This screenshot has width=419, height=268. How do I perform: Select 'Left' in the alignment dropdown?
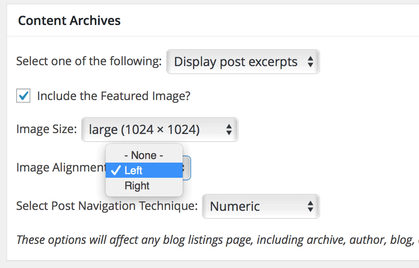point(137,170)
